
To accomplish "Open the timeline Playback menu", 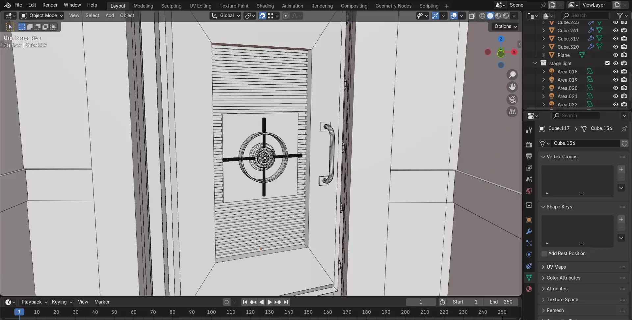I will [x=34, y=302].
